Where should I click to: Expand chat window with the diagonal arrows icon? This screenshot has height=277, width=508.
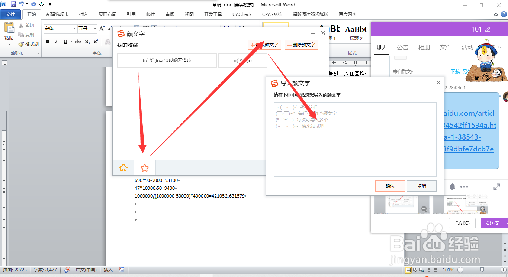point(497,187)
